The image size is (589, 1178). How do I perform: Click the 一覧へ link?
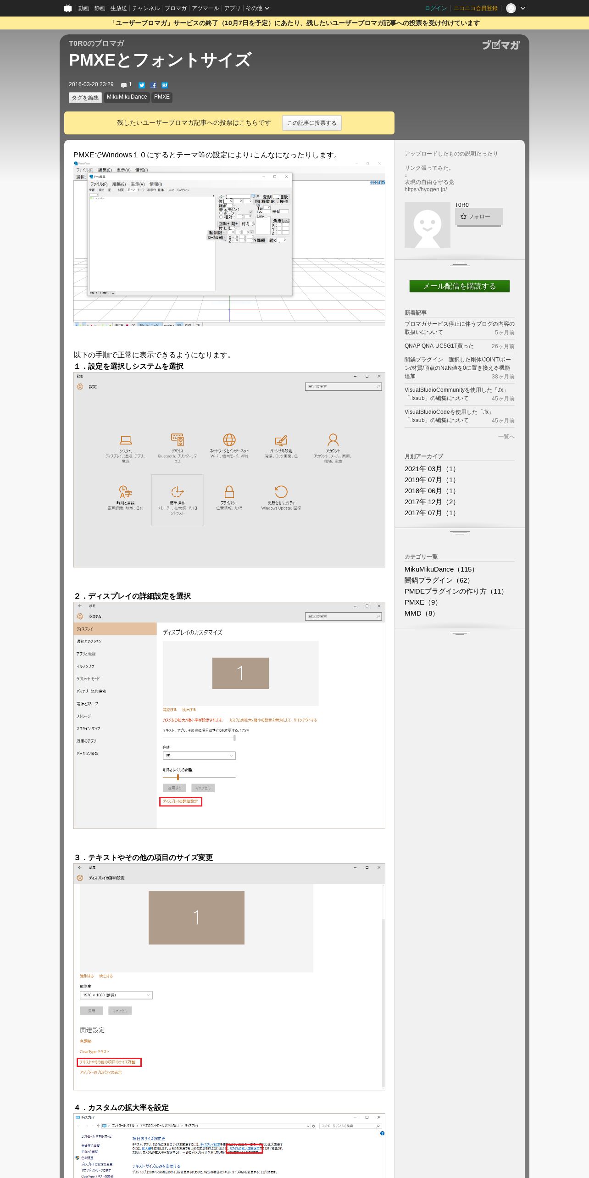(x=506, y=437)
